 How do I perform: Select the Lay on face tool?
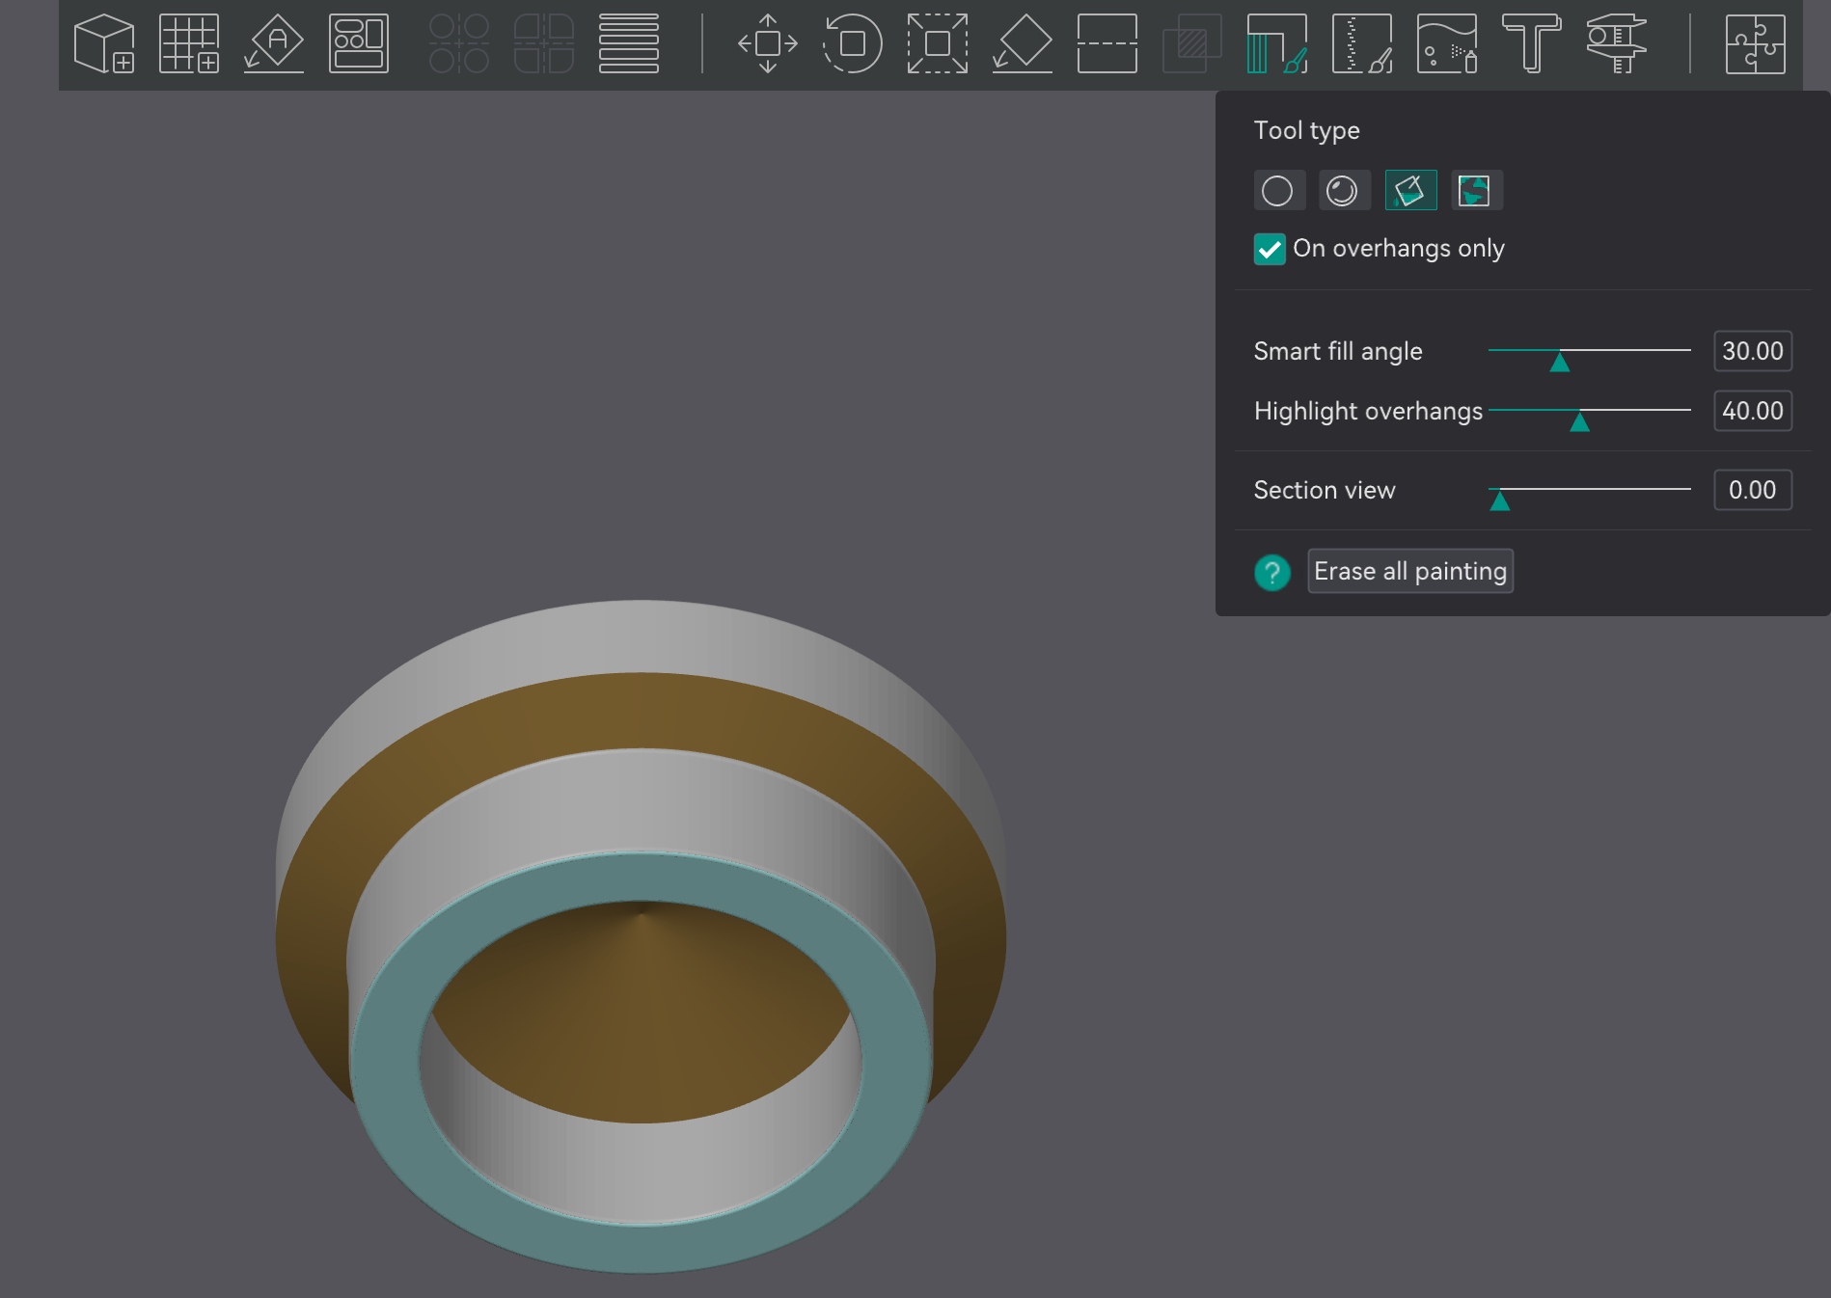1021,43
